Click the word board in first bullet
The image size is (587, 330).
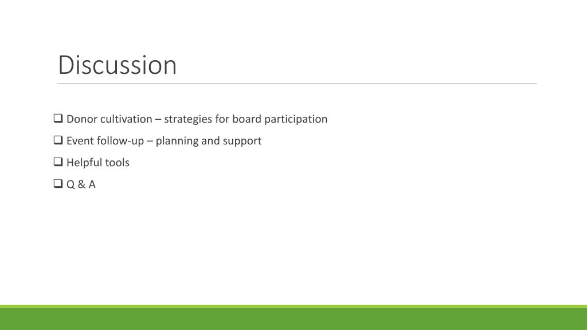[246, 119]
